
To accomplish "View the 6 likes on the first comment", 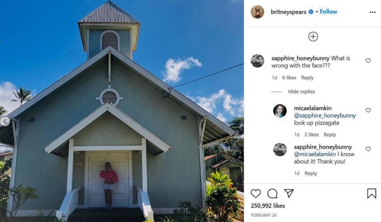I will click(289, 78).
